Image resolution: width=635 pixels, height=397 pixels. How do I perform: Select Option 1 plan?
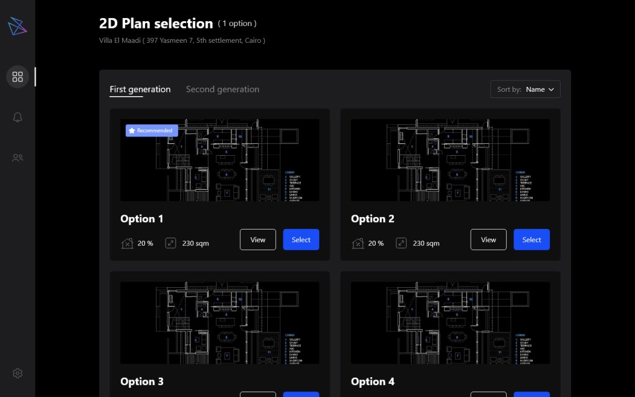click(x=301, y=240)
